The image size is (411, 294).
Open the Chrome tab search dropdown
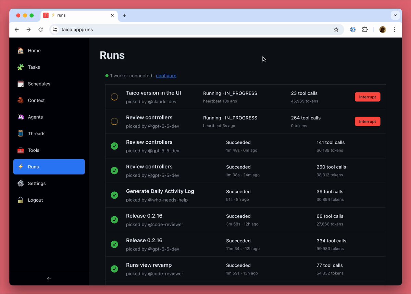click(395, 15)
